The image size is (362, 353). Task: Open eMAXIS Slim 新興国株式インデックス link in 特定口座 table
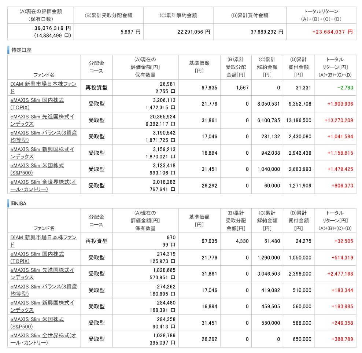click(x=42, y=153)
